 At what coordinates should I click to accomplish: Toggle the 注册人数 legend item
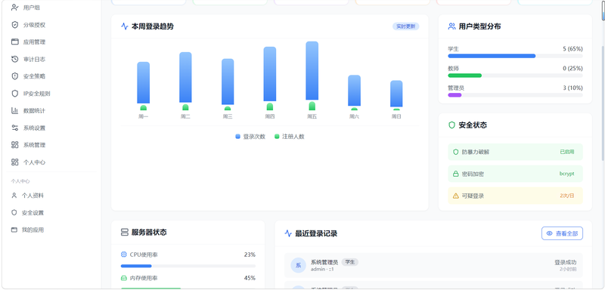click(290, 137)
